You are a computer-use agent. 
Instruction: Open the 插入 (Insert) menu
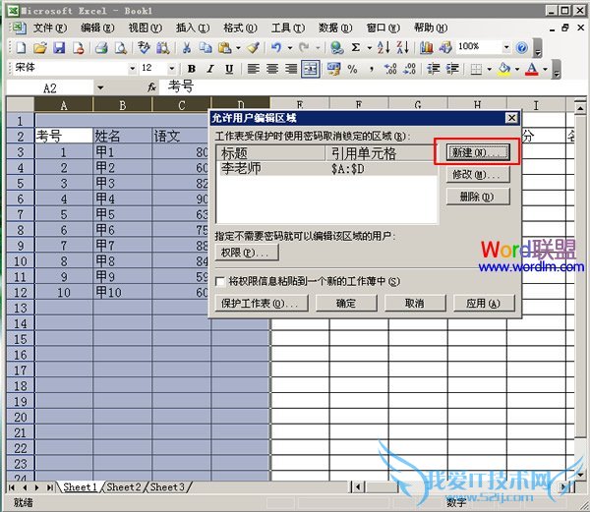coord(193,28)
